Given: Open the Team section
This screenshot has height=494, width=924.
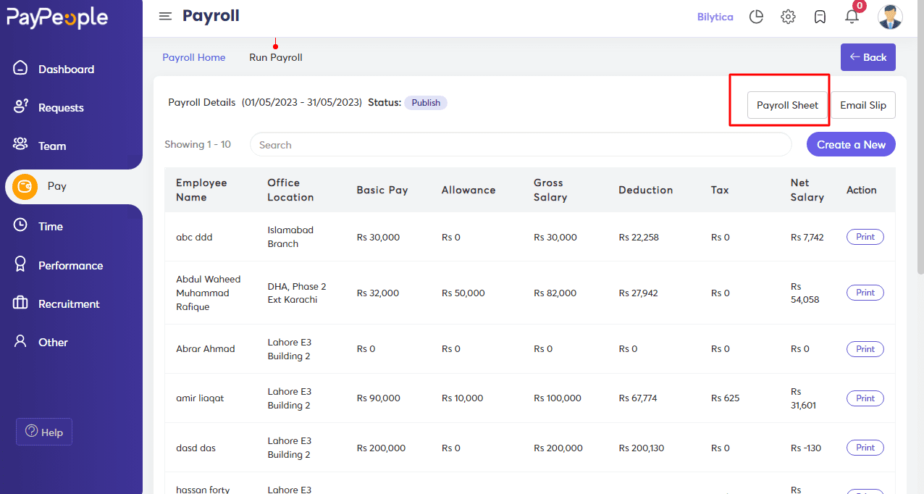Looking at the screenshot, I should click(52, 146).
